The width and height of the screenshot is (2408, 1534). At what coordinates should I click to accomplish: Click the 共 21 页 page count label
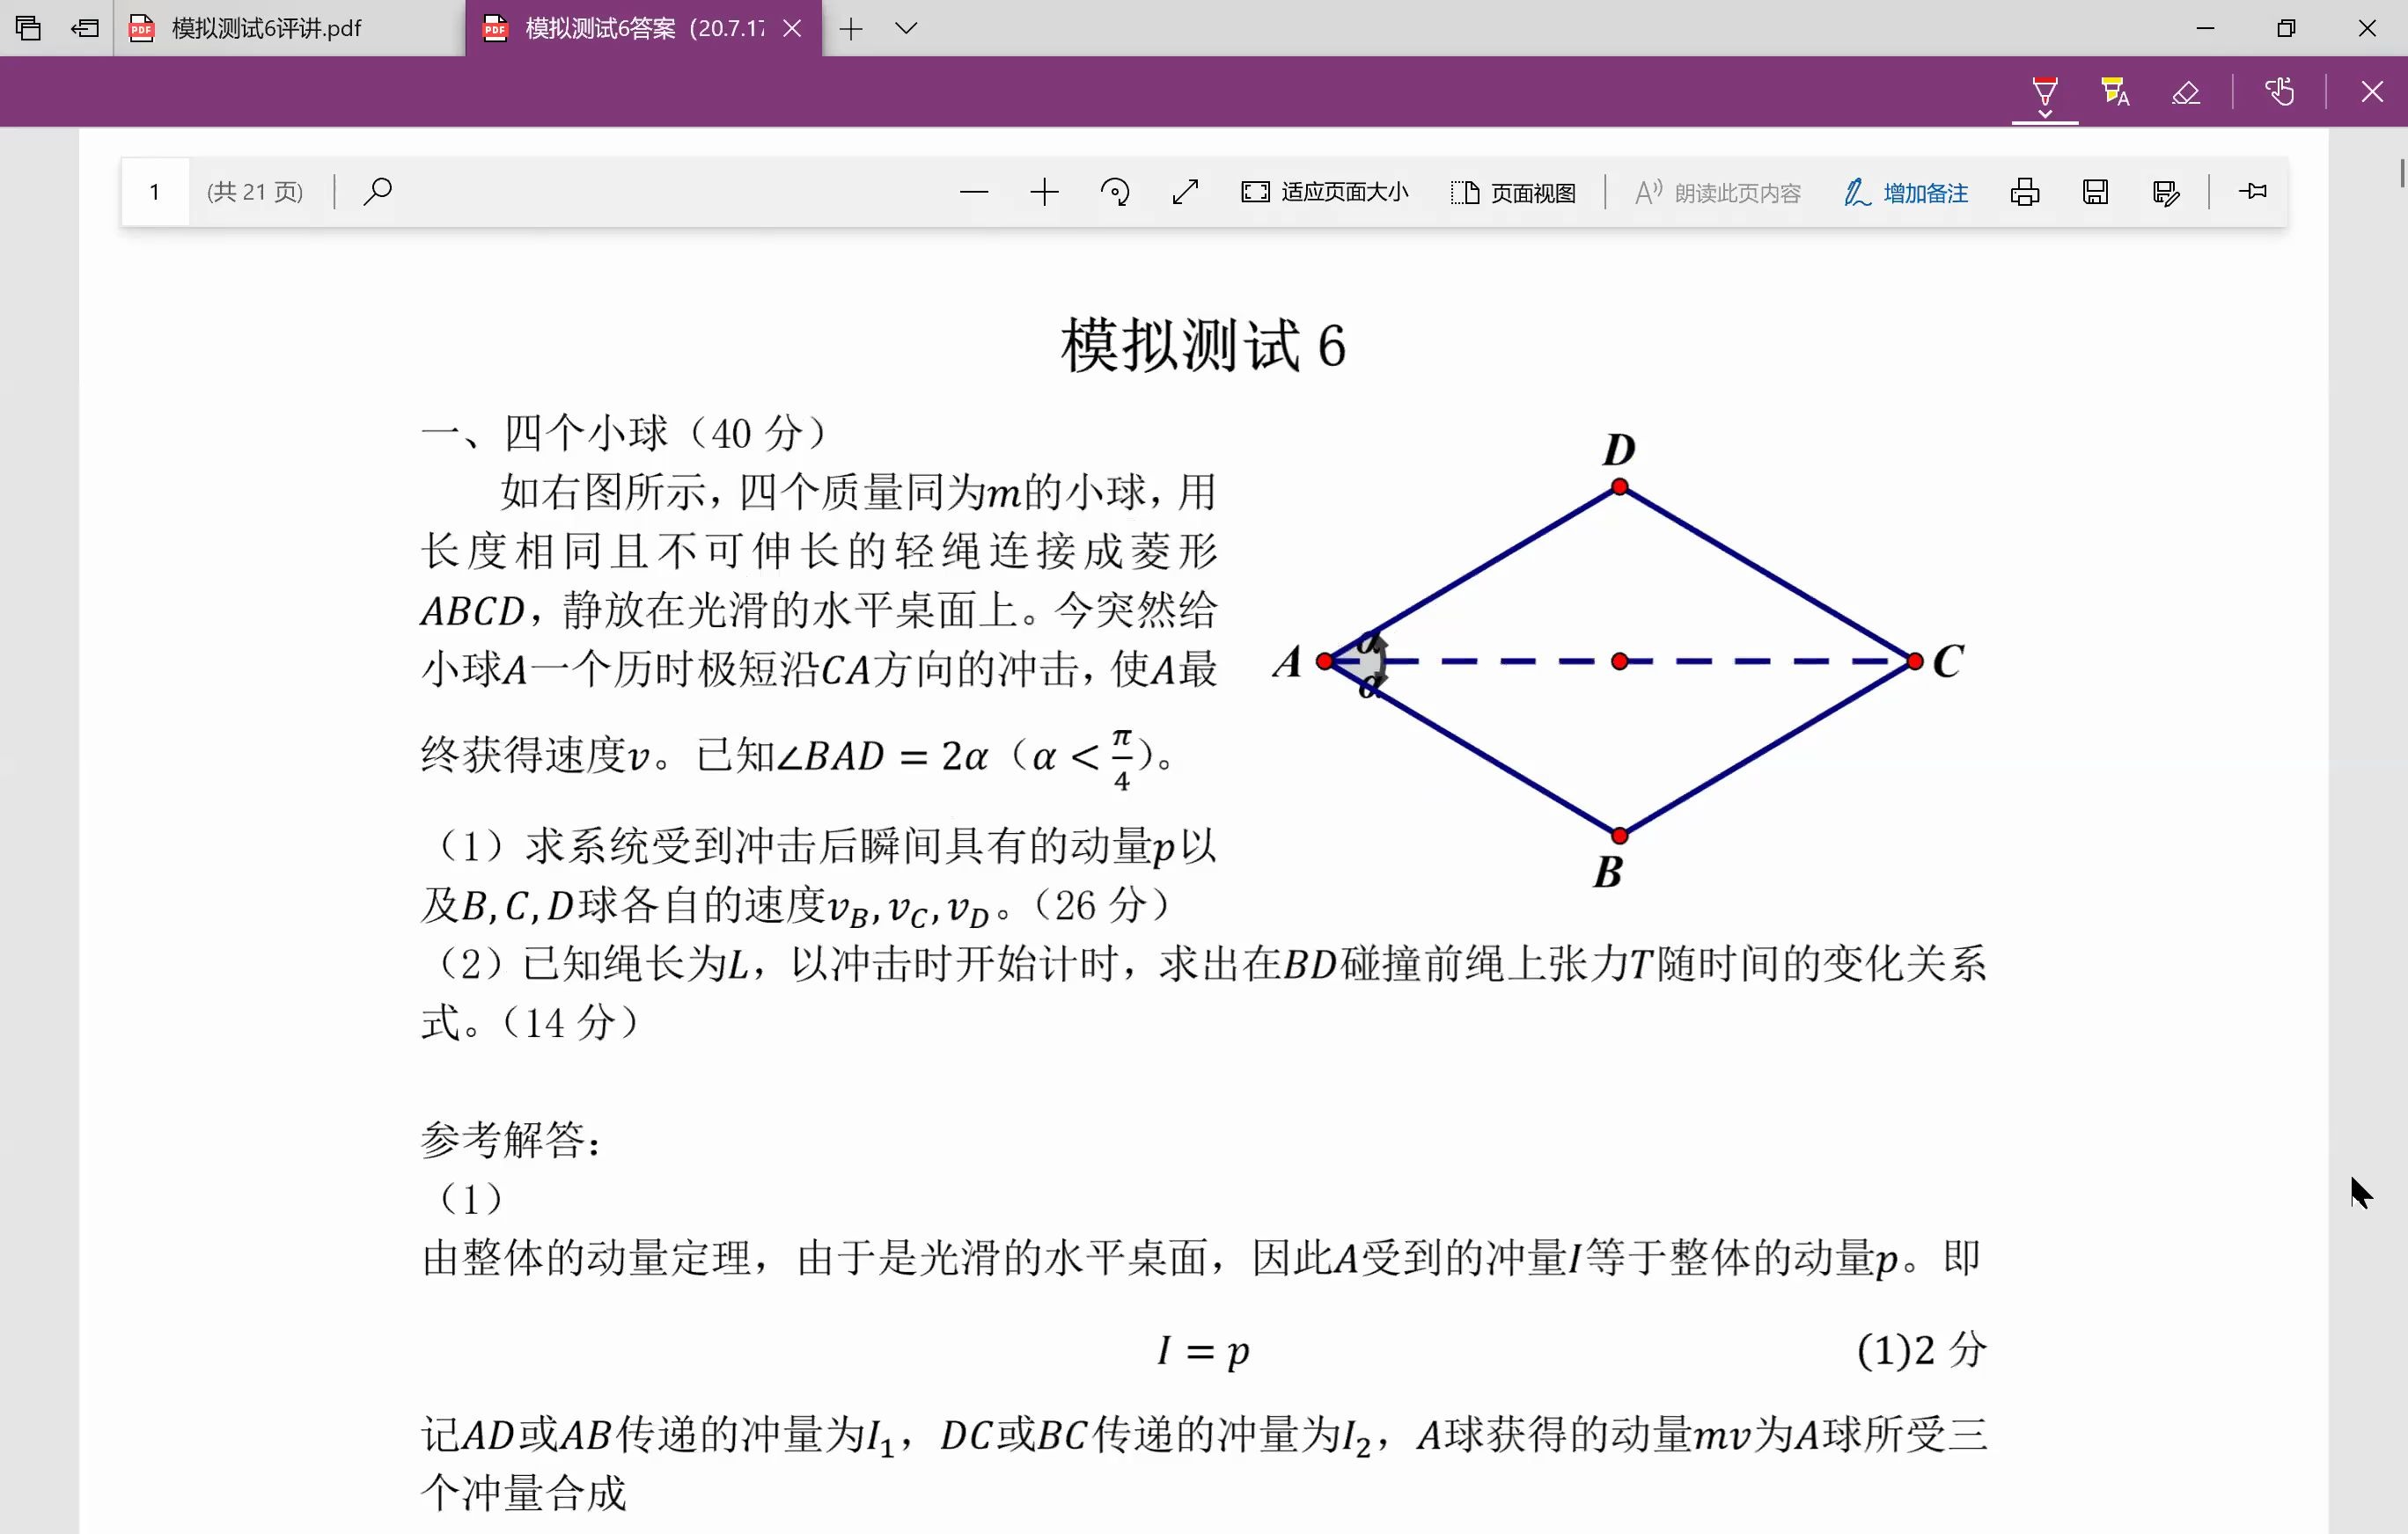pos(255,192)
